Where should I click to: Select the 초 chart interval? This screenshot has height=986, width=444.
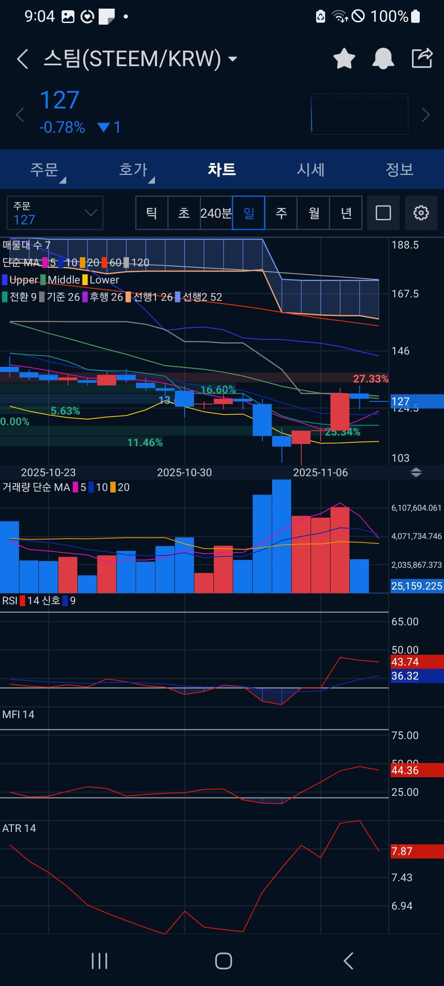tap(184, 213)
